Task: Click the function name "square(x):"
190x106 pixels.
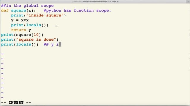Action: [x=23, y=11]
